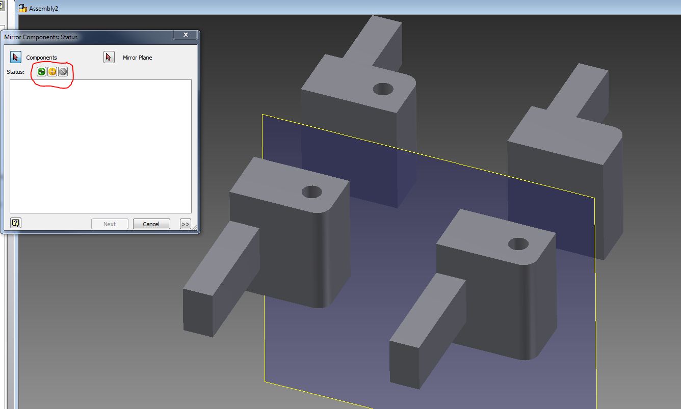Viewport: 681px width, 409px height.
Task: Click the yellow Reuse status icon
Action: 51,71
